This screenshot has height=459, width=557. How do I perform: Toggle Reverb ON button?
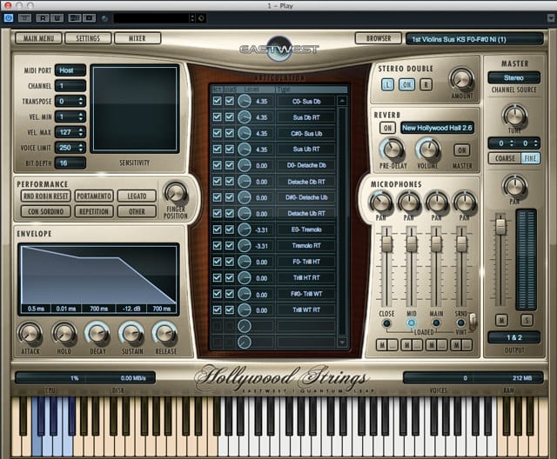(x=387, y=128)
